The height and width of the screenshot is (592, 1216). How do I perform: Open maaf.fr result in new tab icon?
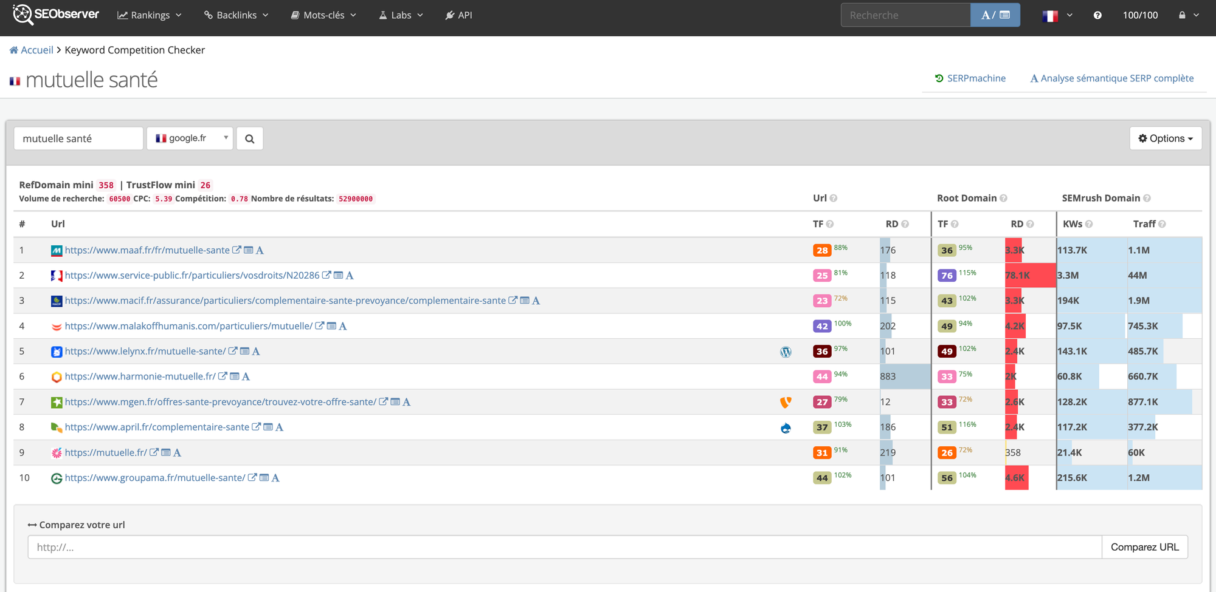[x=237, y=250]
